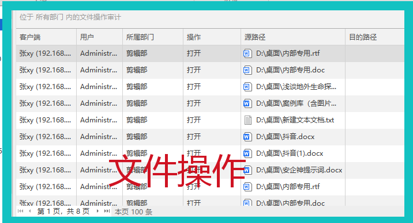Click the Word icon of 浅谈地外生命探... file

[247, 87]
